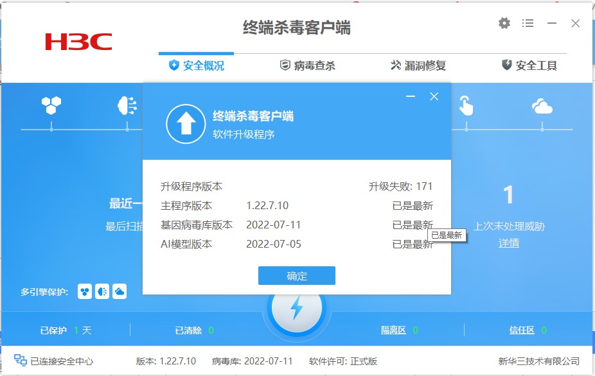595x376 pixels.
Task: Confirm the upgrade dialog with 确定
Action: pyautogui.click(x=297, y=275)
